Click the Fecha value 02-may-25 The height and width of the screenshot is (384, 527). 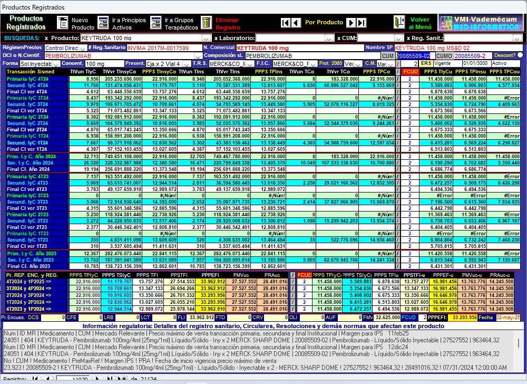508,318
